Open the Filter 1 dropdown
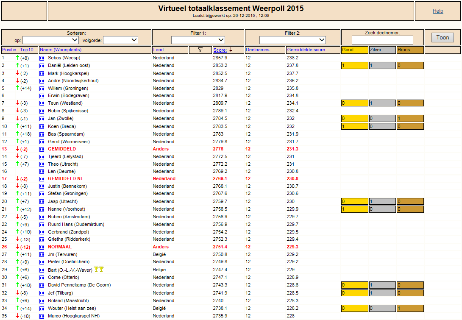462x320 pixels. [x=198, y=40]
